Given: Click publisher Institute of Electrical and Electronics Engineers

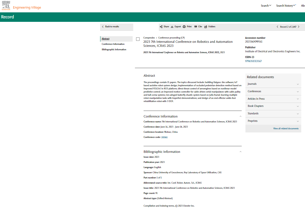Looking at the screenshot, I should point(273,51).
